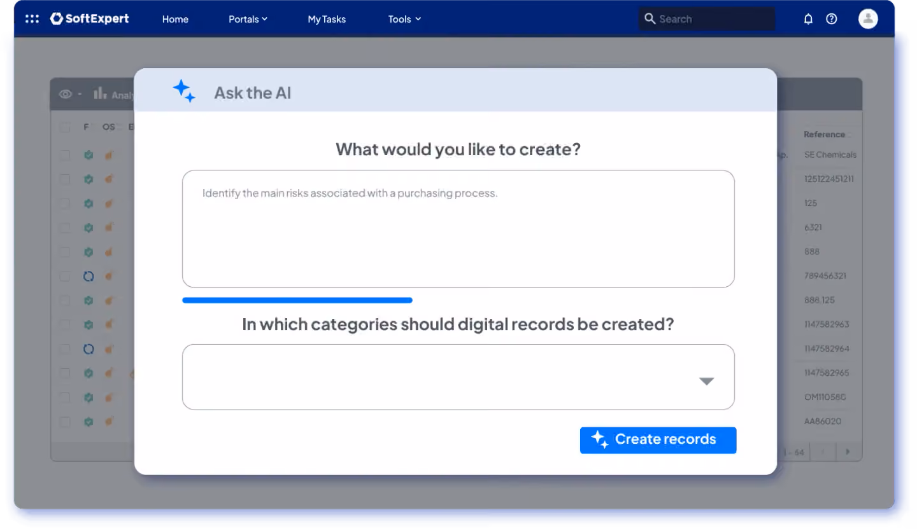Image resolution: width=917 pixels, height=531 pixels.
Task: Toggle the select-all checkbox in table header
Action: tap(65, 127)
